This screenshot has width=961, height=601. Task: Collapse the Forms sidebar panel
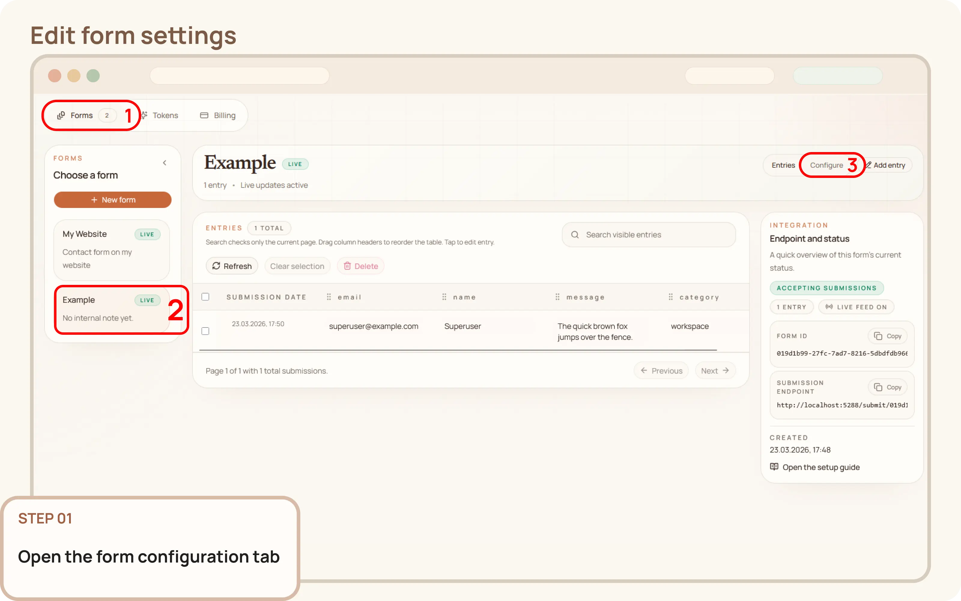pos(165,162)
